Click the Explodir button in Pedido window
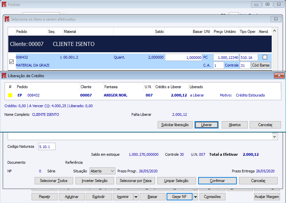This screenshot has height=203, width=286. 99,197
